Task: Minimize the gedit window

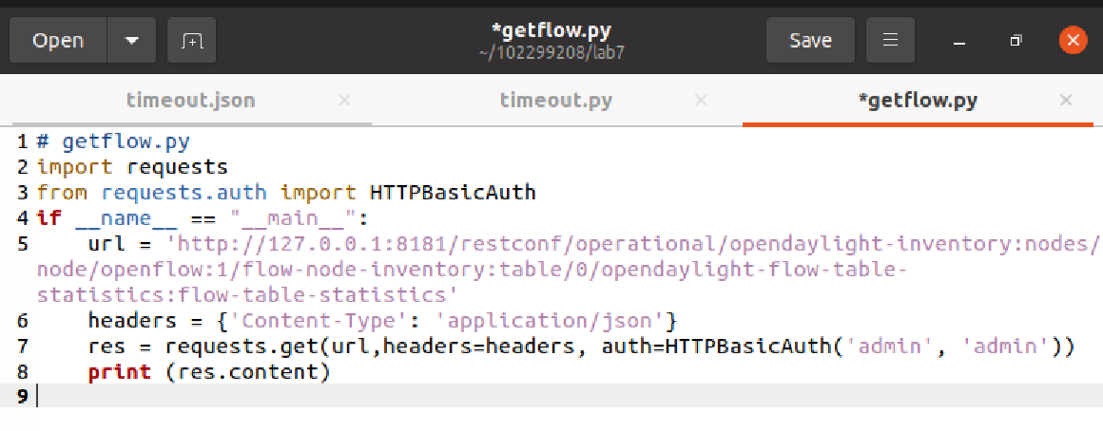Action: click(960, 41)
